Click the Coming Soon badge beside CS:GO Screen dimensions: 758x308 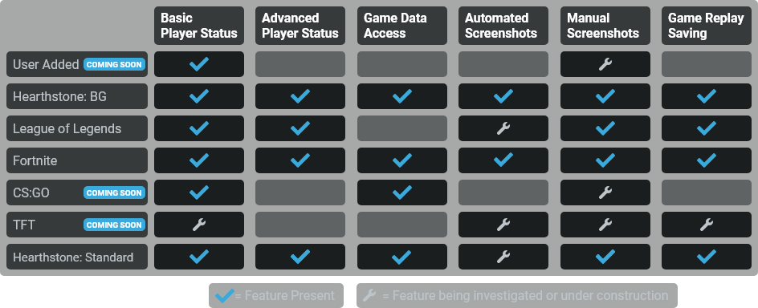[x=114, y=192]
